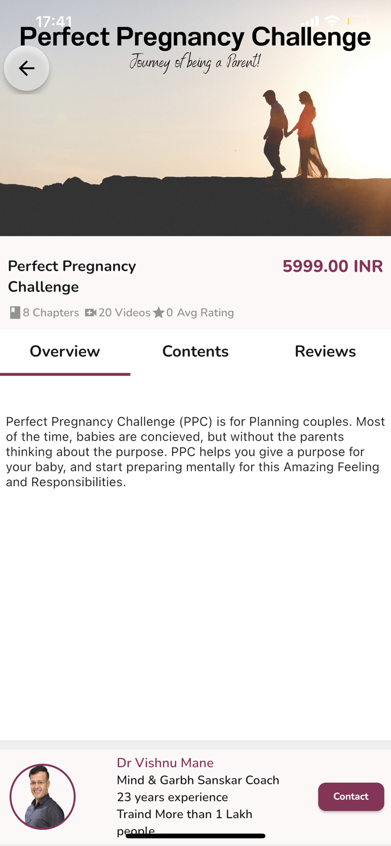Viewport: 391px width, 846px height.
Task: Open Dr Vishnu Mane's profile link
Action: 165,763
